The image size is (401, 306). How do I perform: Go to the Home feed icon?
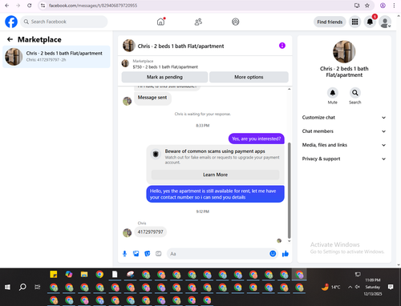[160, 22]
